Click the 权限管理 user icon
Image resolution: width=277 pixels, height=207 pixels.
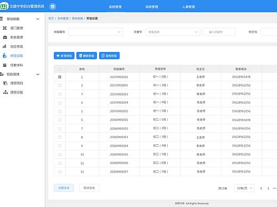(x=2, y=74)
